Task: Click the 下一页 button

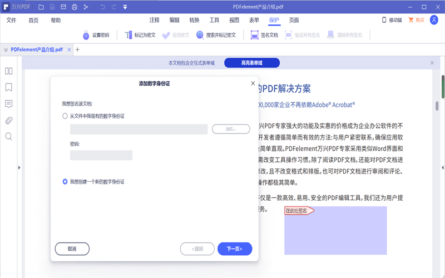Action: click(235, 249)
